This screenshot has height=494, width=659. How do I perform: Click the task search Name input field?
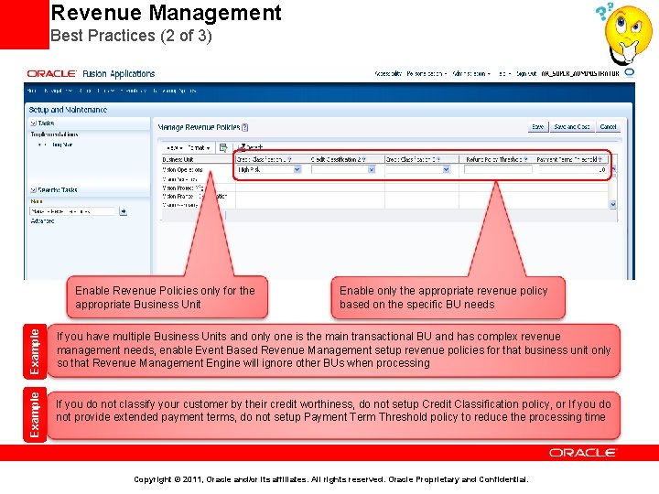pyautogui.click(x=72, y=211)
